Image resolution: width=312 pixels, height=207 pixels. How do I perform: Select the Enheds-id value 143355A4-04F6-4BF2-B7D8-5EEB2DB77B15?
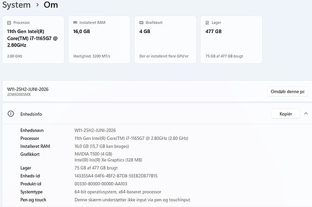[x=116, y=176]
